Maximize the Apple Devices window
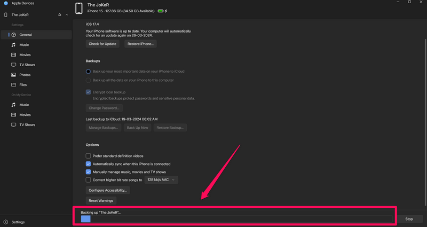The image size is (427, 227). tap(409, 2)
